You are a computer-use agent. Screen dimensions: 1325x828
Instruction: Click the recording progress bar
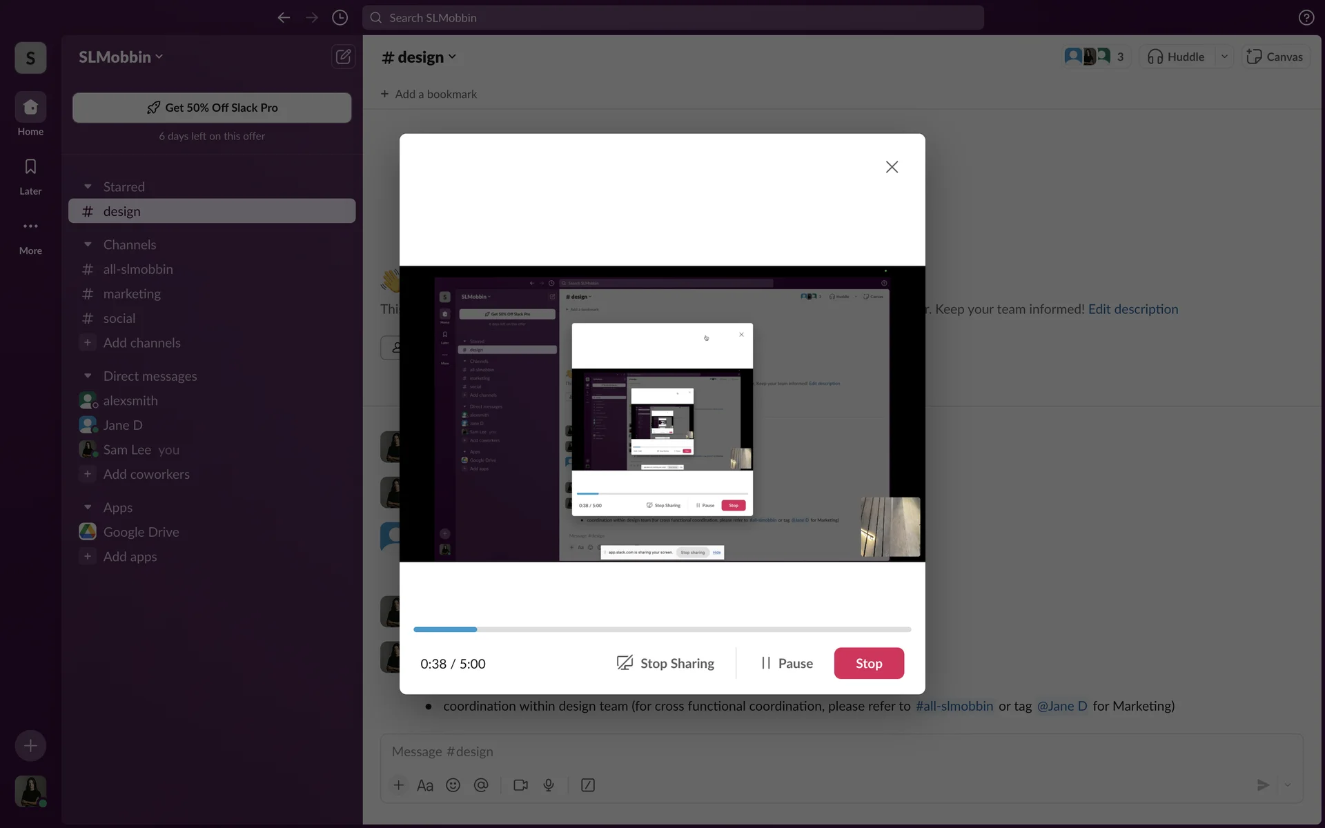pos(662,629)
